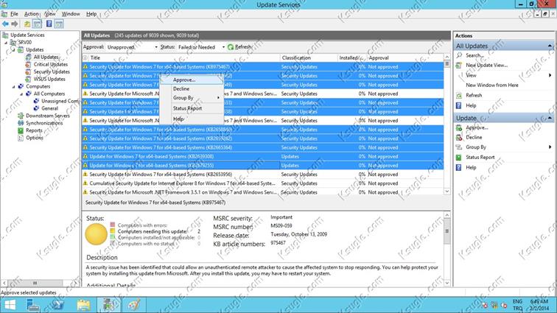
Task: Open the File menu
Action: coord(14,14)
